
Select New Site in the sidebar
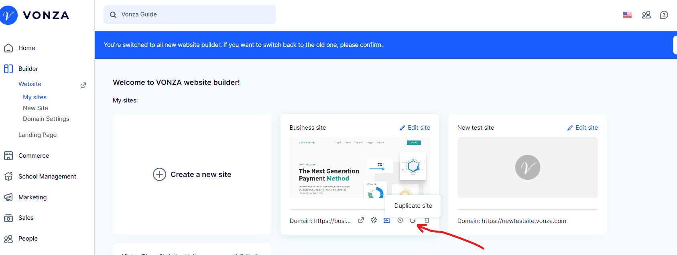pyautogui.click(x=35, y=108)
